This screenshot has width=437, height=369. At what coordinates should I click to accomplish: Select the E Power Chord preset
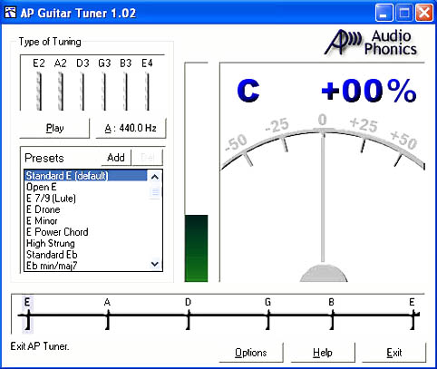click(86, 232)
